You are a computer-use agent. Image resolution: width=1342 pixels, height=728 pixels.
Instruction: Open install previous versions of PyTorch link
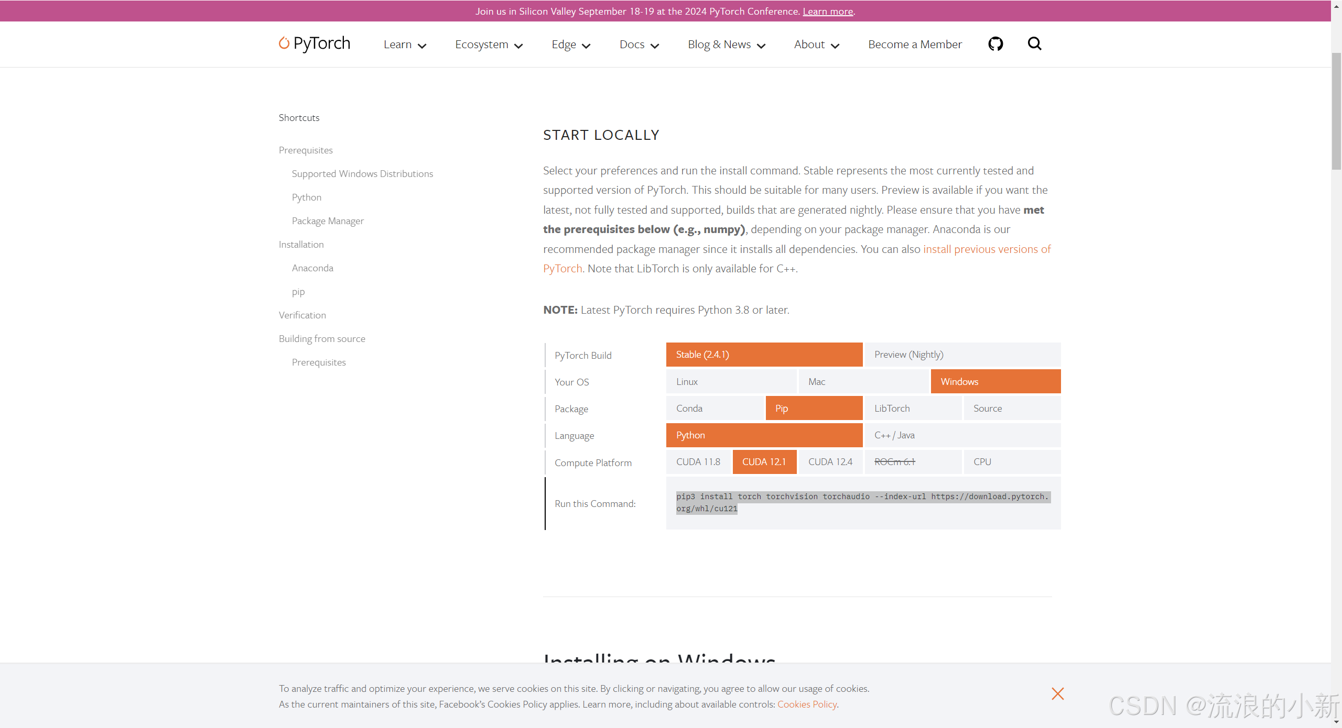[986, 249]
